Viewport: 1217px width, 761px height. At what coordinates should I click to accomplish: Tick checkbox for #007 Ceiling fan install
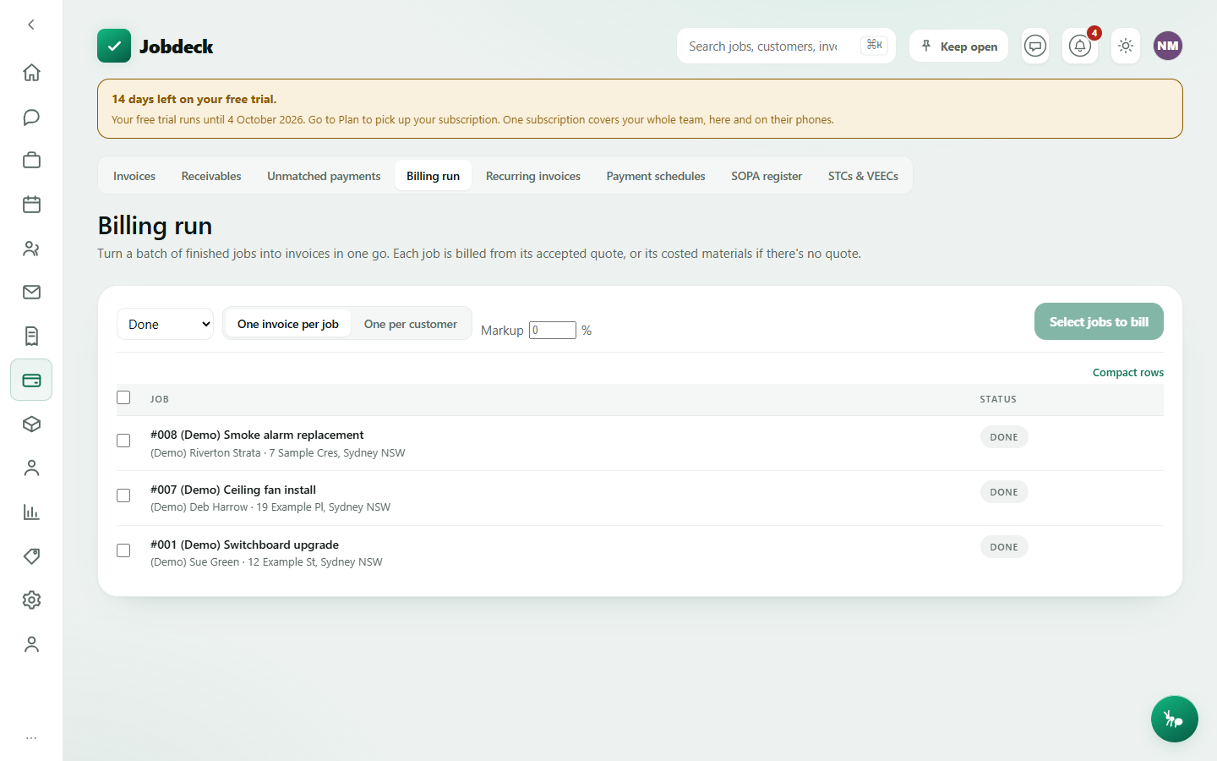click(123, 495)
